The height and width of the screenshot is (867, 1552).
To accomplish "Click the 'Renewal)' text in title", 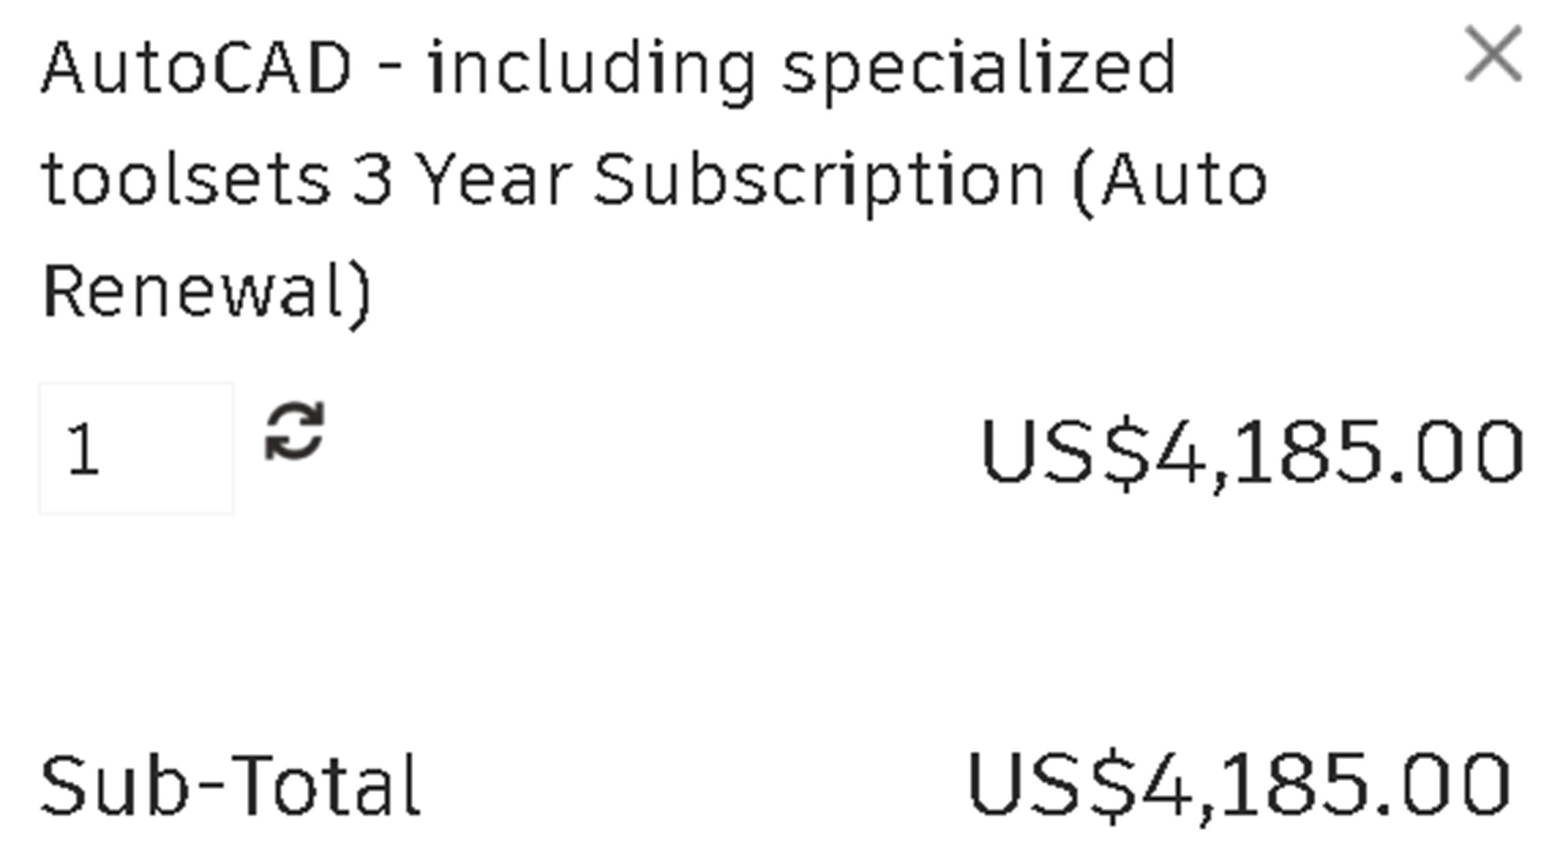I will click(x=207, y=292).
